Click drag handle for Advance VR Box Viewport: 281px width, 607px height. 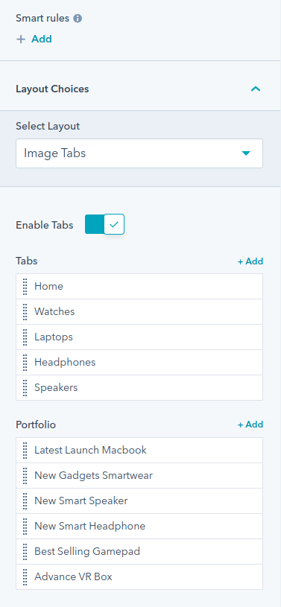(25, 576)
